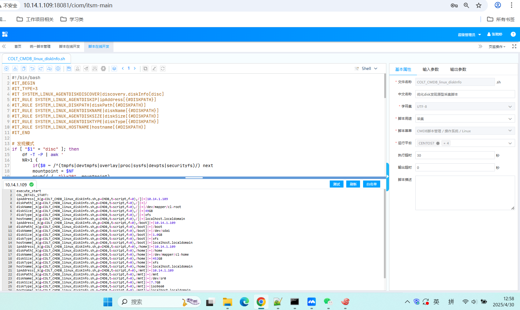Select the redo icon in the script toolbar

[41, 68]
